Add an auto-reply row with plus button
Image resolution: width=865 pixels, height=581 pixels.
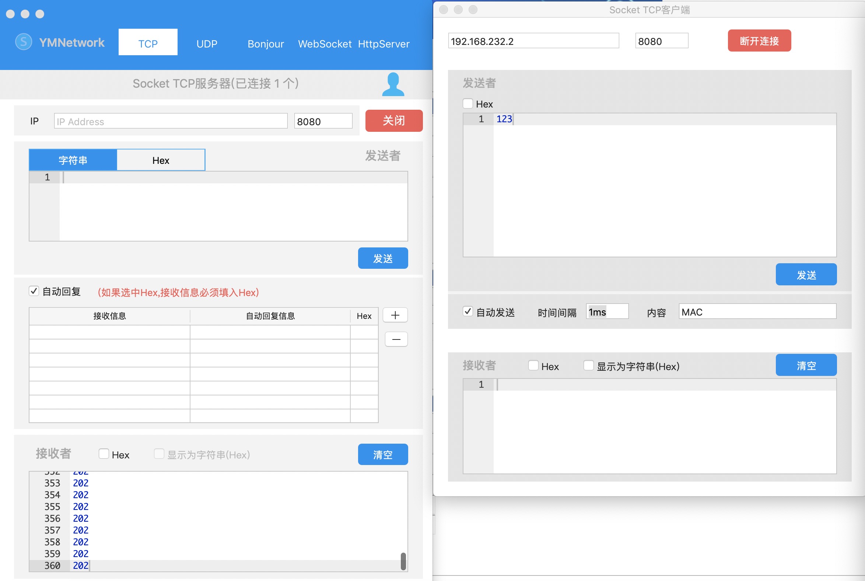pos(395,315)
